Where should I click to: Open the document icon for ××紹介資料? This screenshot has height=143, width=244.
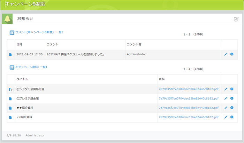[10, 117]
